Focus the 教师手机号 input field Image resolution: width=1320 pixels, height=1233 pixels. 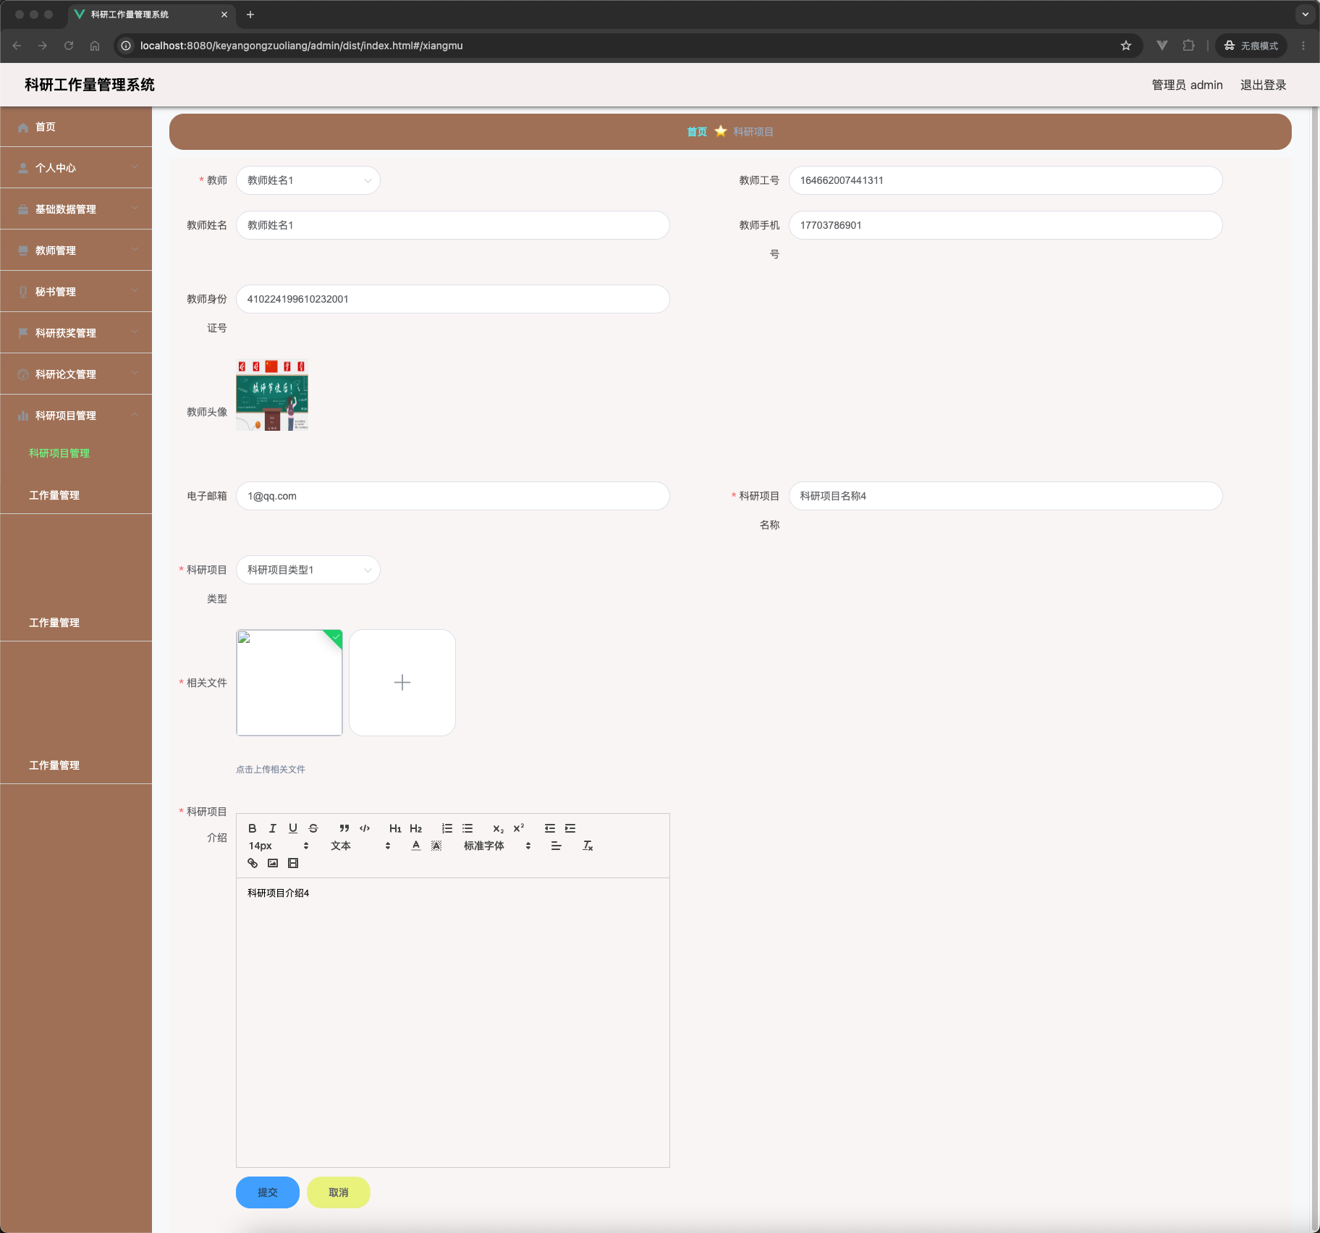tap(1006, 225)
